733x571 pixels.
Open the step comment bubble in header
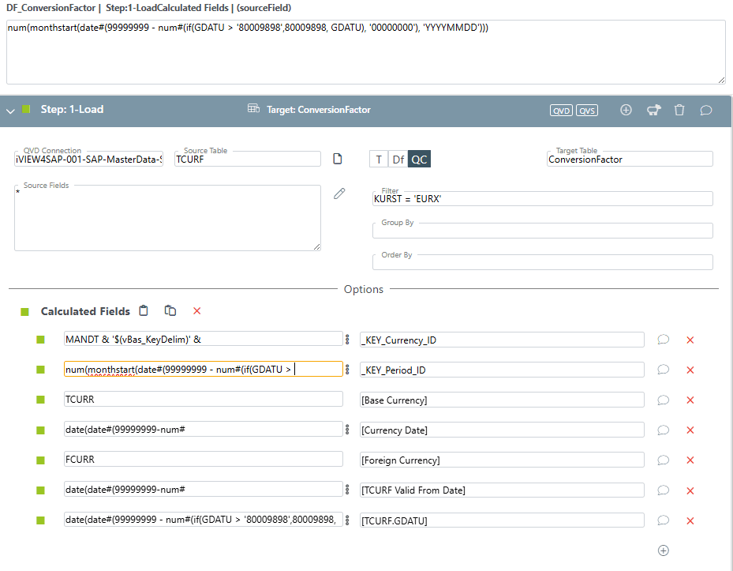click(706, 110)
